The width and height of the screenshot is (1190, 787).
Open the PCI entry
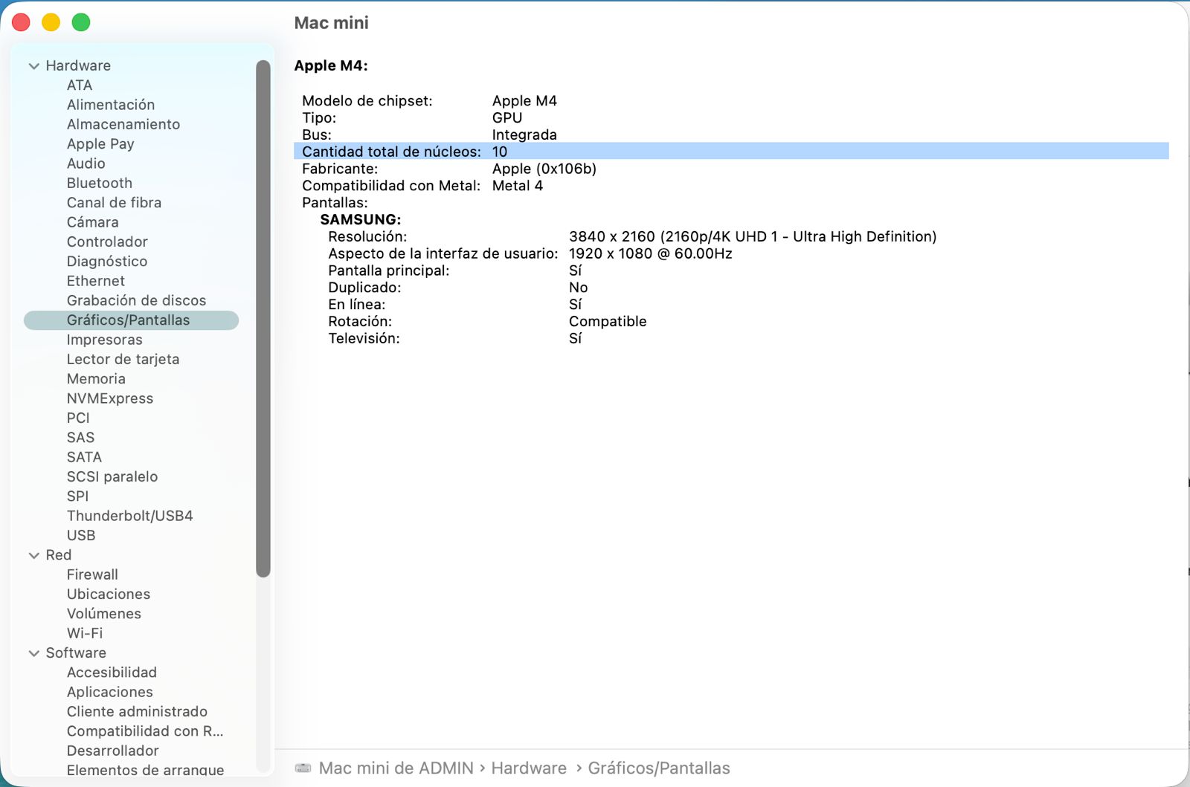pos(78,418)
